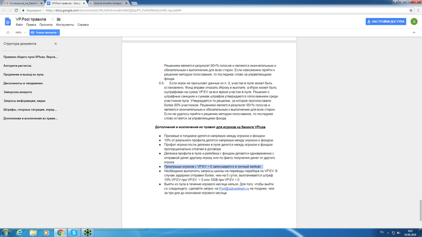Click the RU language indicator
Viewport: 422px width, 237px height.
tap(382, 232)
